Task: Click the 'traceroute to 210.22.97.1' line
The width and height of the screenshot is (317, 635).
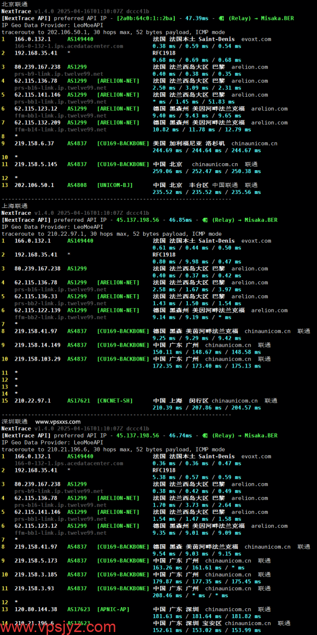Action: pos(111,234)
